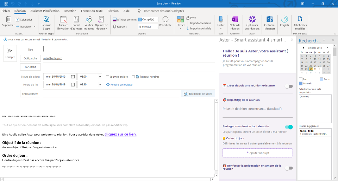
Task: Close the Aster assistant pane
Action: (292, 40)
